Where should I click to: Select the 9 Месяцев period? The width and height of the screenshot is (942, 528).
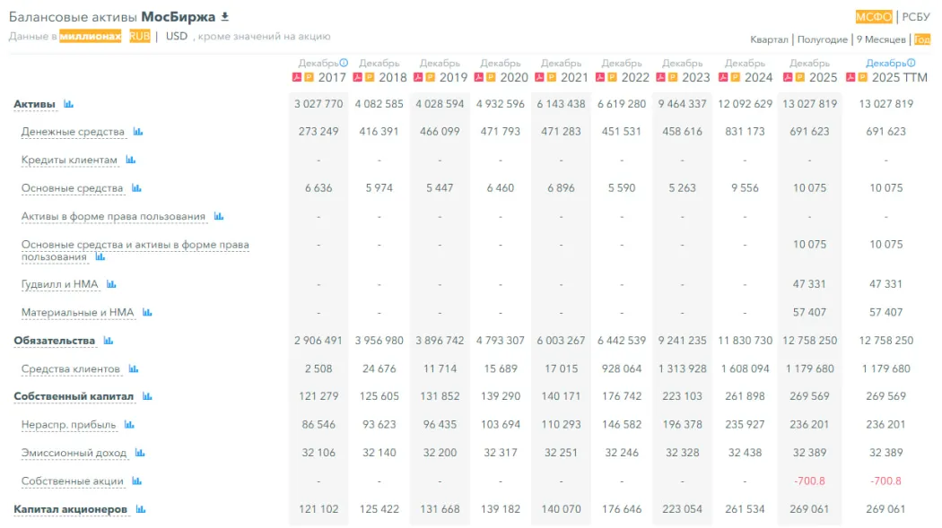pyautogui.click(x=880, y=39)
